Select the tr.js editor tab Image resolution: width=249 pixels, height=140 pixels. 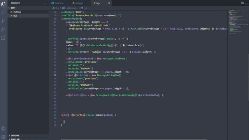click(98, 3)
